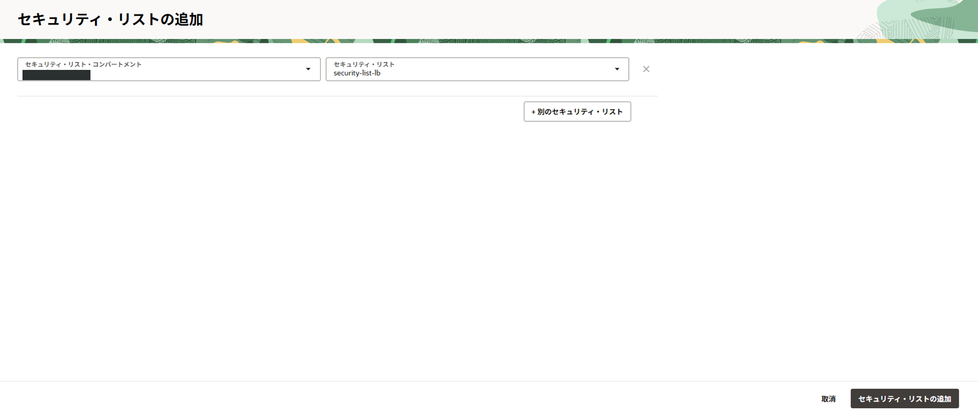The image size is (978, 418).
Task: Confirm with the セキュリティ・リストの追加 button
Action: (905, 399)
